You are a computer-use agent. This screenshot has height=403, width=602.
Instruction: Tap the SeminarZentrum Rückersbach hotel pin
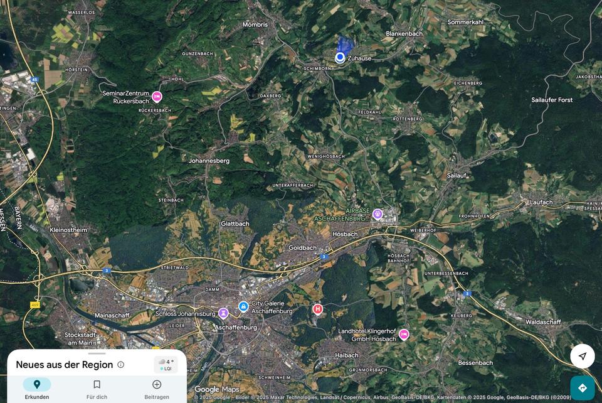(157, 96)
